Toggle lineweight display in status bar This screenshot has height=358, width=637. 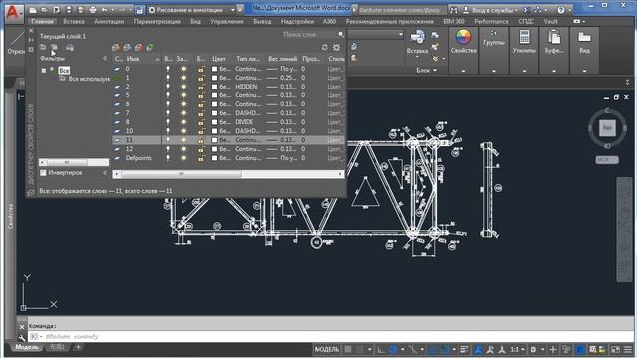(x=465, y=349)
